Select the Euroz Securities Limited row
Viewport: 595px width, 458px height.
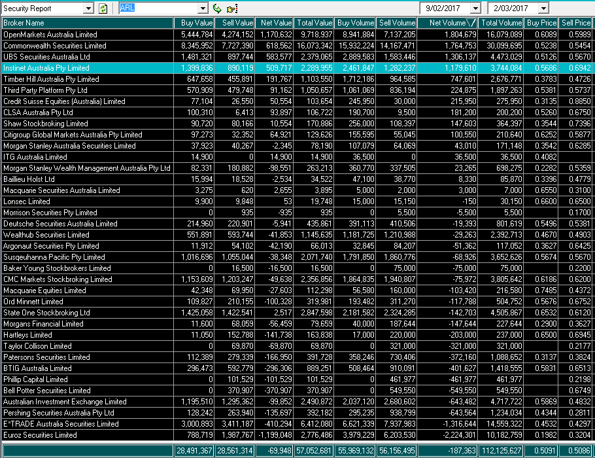[297, 435]
